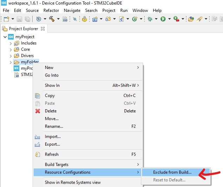Select the Drivers tree item

(27, 56)
